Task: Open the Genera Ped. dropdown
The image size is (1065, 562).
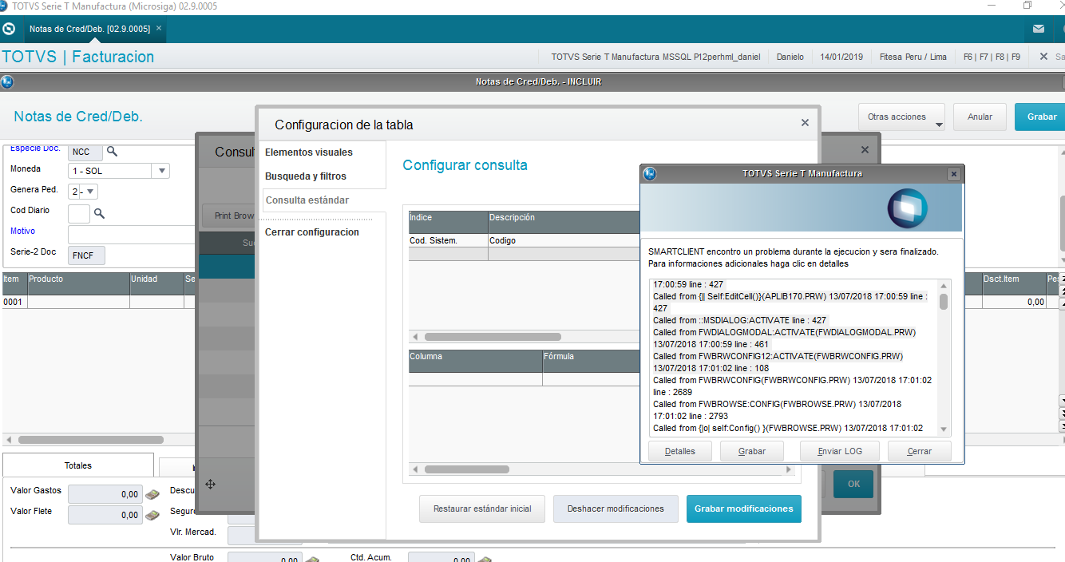Action: tap(90, 192)
